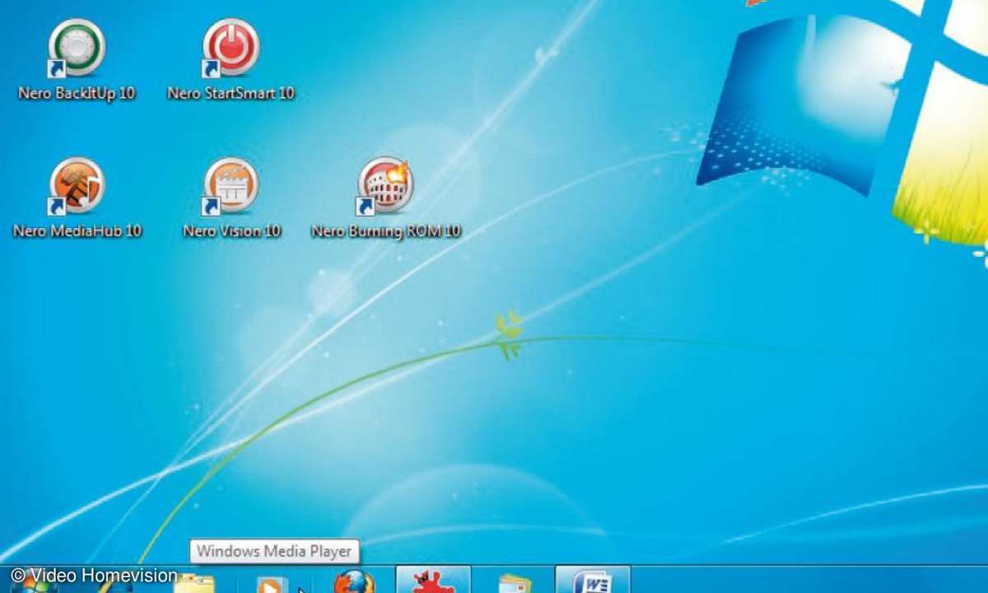The image size is (988, 593).
Task: Switch to the Microsoft Word taskbar button
Action: point(593,580)
